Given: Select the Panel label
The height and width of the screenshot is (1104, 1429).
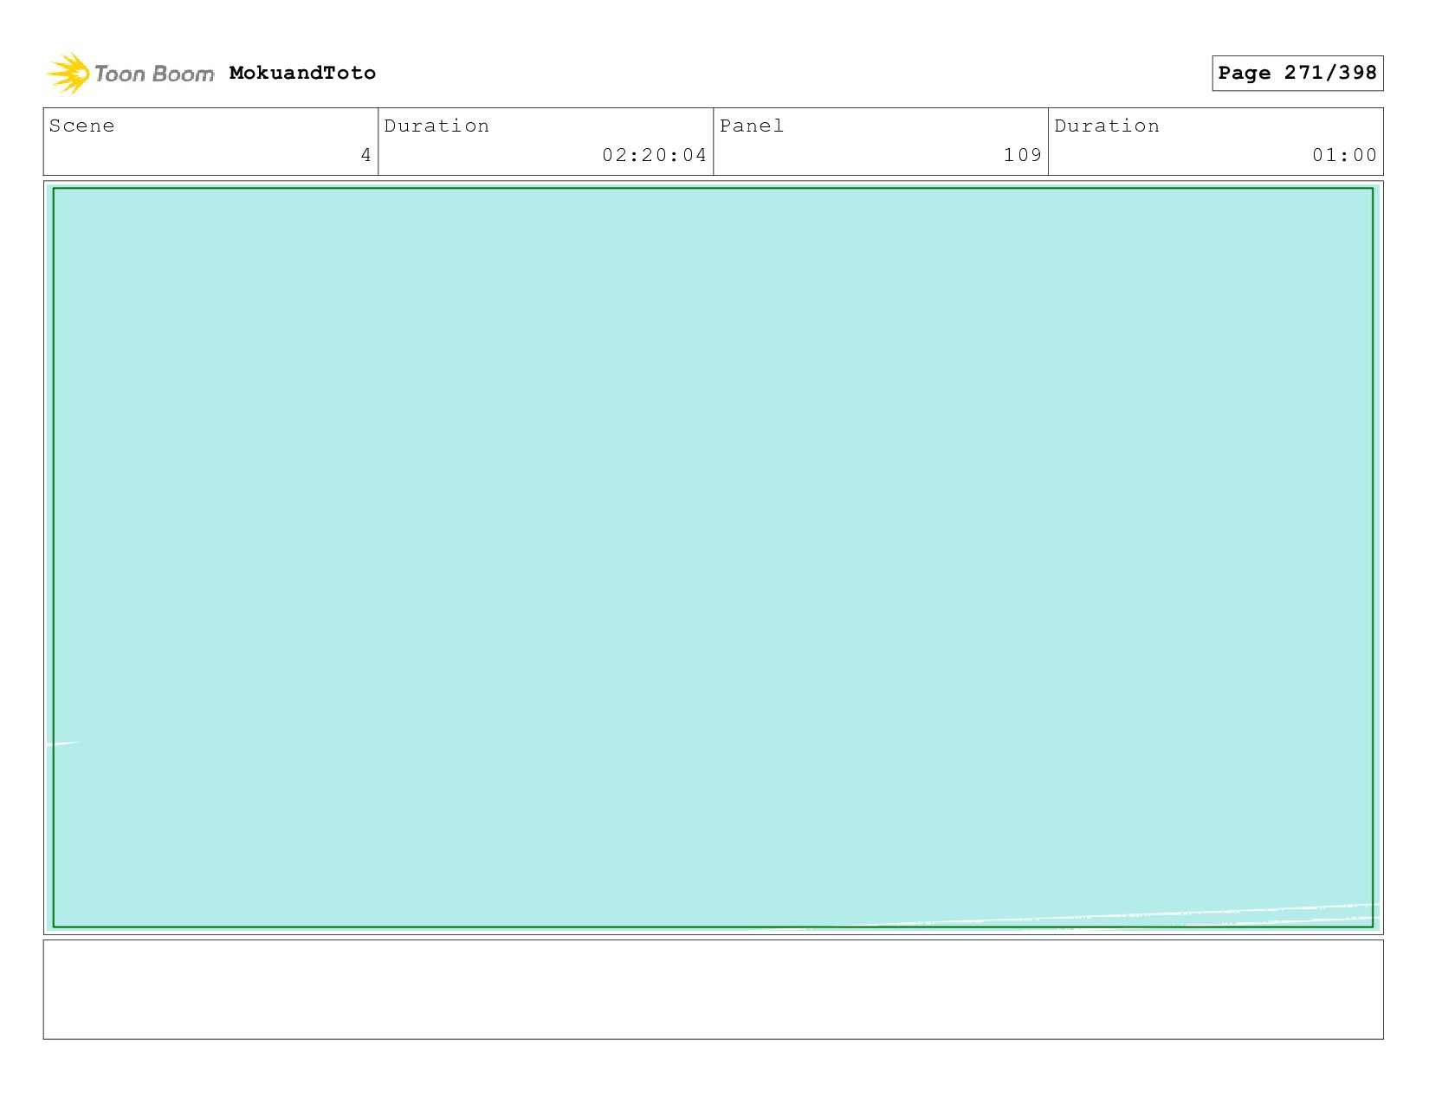Looking at the screenshot, I should [752, 126].
